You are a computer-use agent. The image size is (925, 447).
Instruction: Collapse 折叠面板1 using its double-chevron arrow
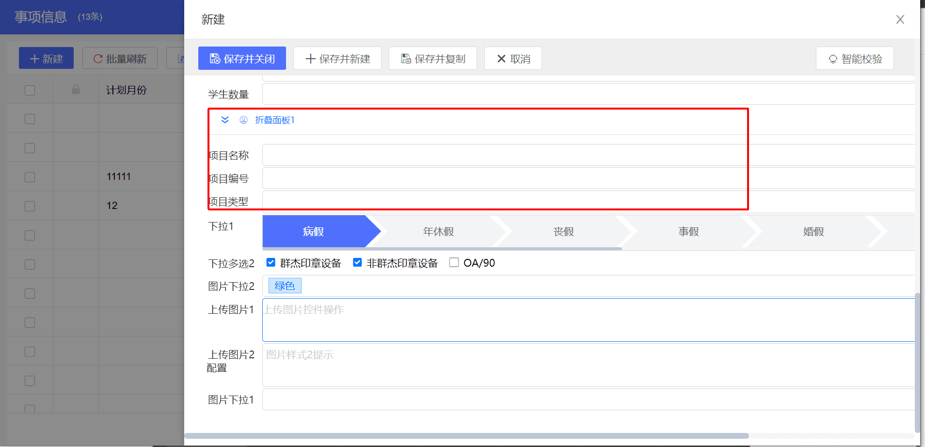[x=225, y=120]
